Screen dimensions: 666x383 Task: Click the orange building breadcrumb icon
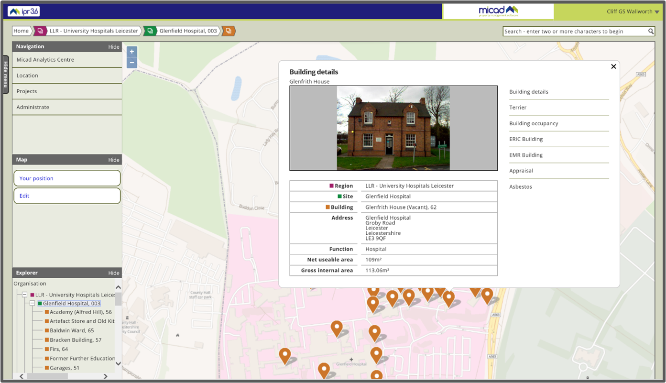[x=229, y=31]
